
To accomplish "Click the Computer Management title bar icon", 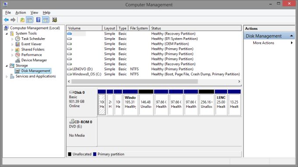I will tap(5, 4).
